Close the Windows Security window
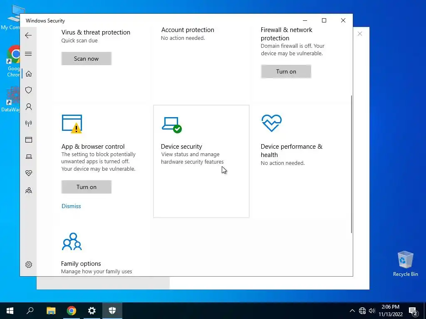 343,21
